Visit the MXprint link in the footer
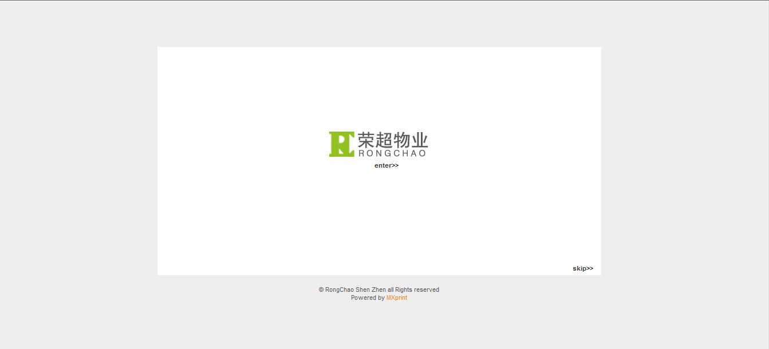Viewport: 769px width, 349px height. (x=397, y=298)
